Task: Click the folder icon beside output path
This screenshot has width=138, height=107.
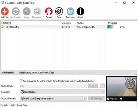Action: coord(102,86)
